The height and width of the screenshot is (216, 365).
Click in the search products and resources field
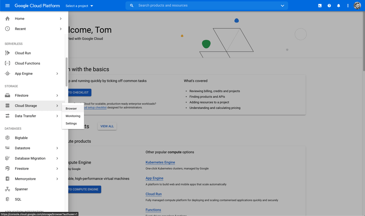coord(203,6)
